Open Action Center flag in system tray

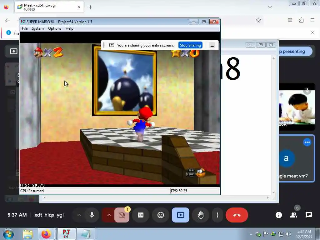click(x=266, y=234)
